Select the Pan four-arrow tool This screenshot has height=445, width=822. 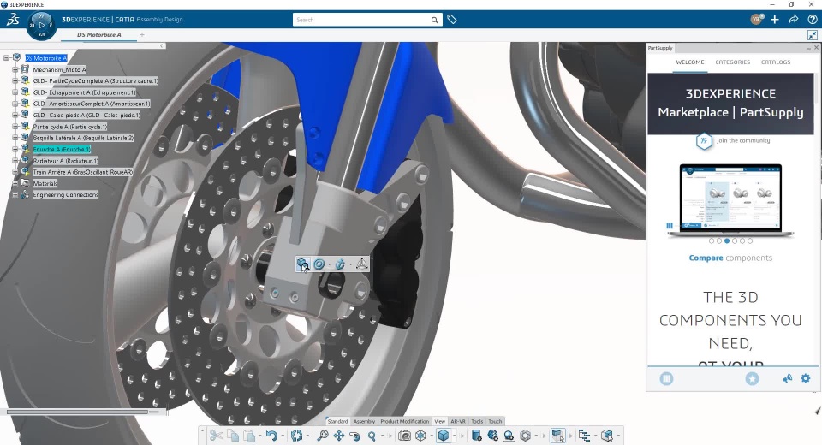(x=339, y=436)
